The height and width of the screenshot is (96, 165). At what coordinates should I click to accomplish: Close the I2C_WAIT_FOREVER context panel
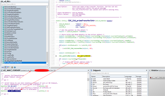88,70
